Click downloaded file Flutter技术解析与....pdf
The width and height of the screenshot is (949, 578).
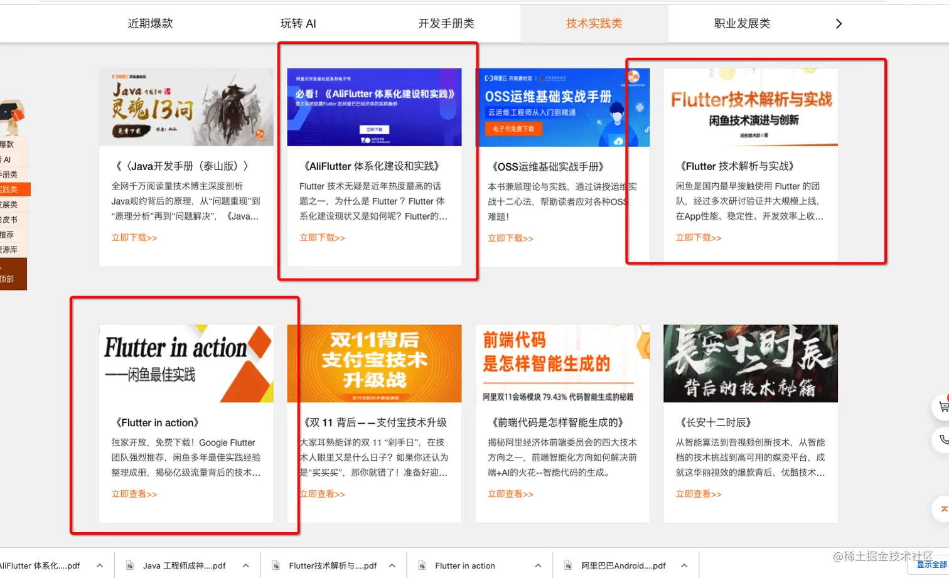[x=333, y=565]
